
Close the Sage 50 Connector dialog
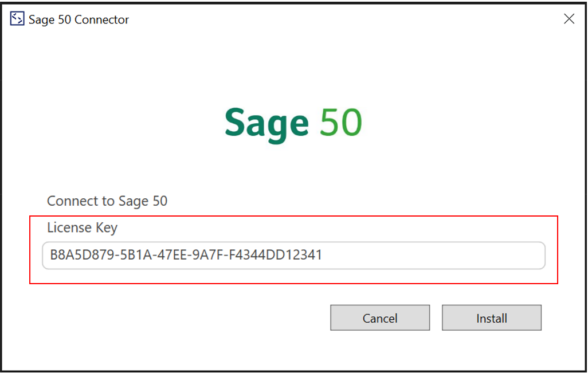click(569, 19)
